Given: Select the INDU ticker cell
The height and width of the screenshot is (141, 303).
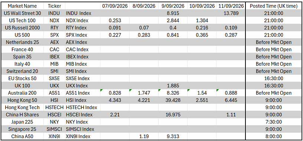Looking at the screenshot, I should [54, 13].
